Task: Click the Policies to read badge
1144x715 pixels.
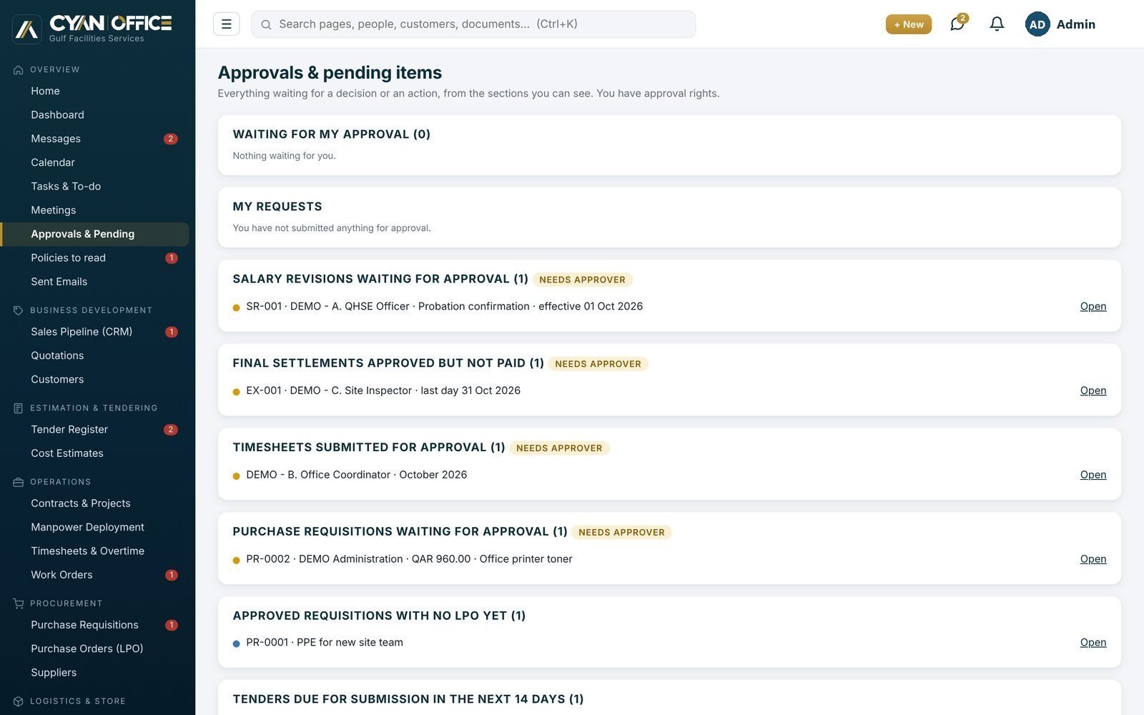Action: coord(171,258)
